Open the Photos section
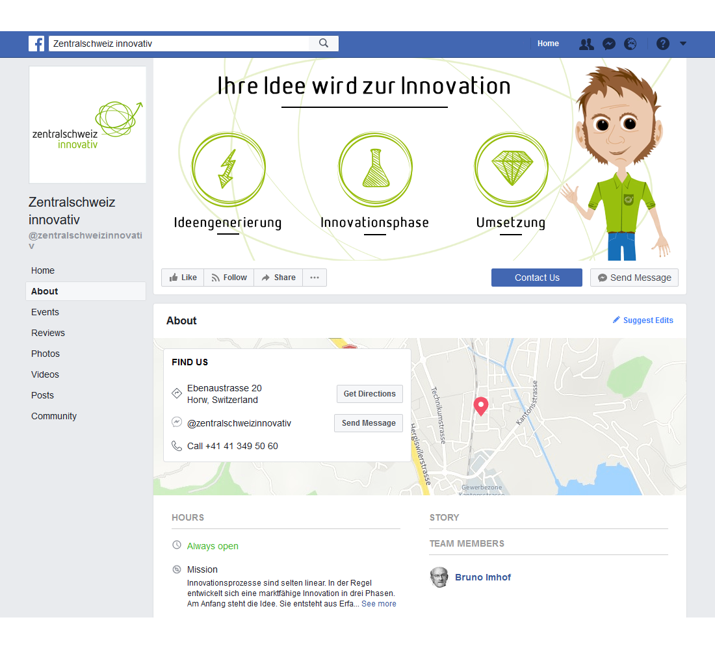The height and width of the screenshot is (650, 715). click(x=45, y=354)
